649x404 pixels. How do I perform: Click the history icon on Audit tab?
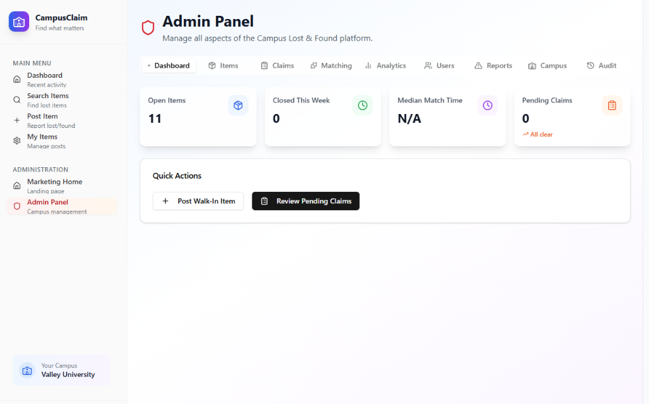pos(591,65)
